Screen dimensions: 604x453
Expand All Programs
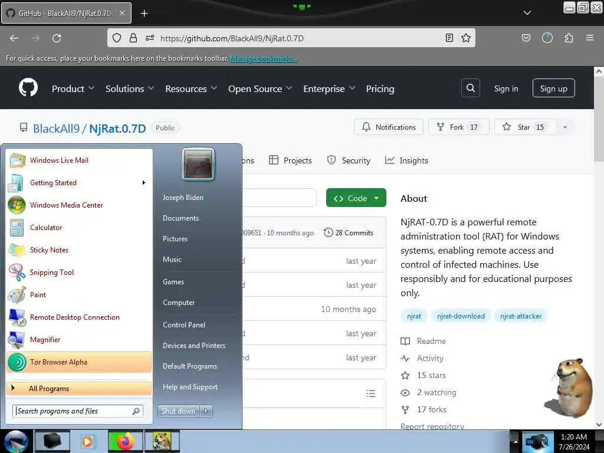[79, 388]
